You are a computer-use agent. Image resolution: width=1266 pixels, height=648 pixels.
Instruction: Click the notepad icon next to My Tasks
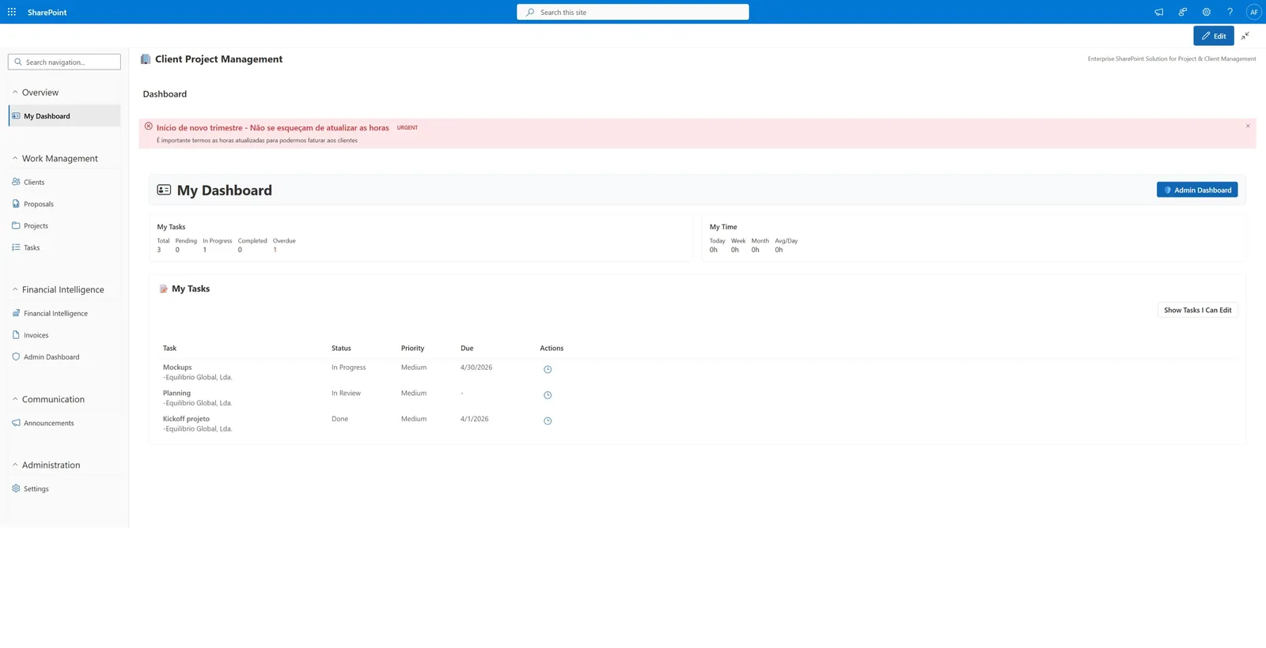click(x=163, y=289)
